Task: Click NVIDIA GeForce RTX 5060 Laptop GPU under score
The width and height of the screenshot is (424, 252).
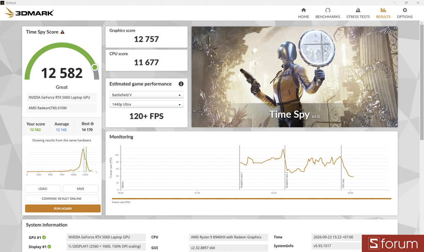Action: pyautogui.click(x=62, y=98)
